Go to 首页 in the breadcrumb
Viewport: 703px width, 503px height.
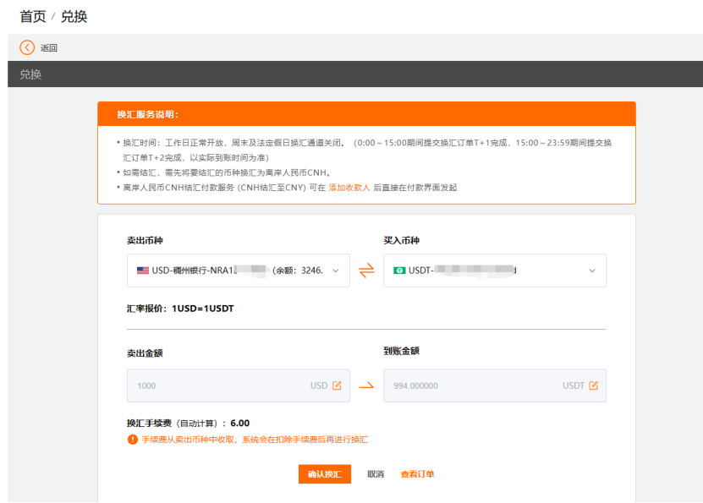click(32, 16)
